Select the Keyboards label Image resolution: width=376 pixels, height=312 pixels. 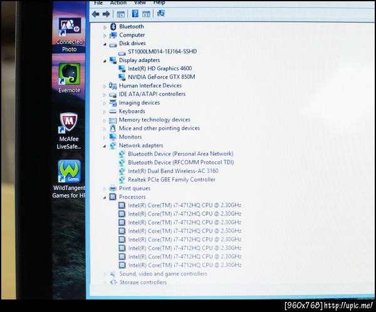tap(132, 112)
